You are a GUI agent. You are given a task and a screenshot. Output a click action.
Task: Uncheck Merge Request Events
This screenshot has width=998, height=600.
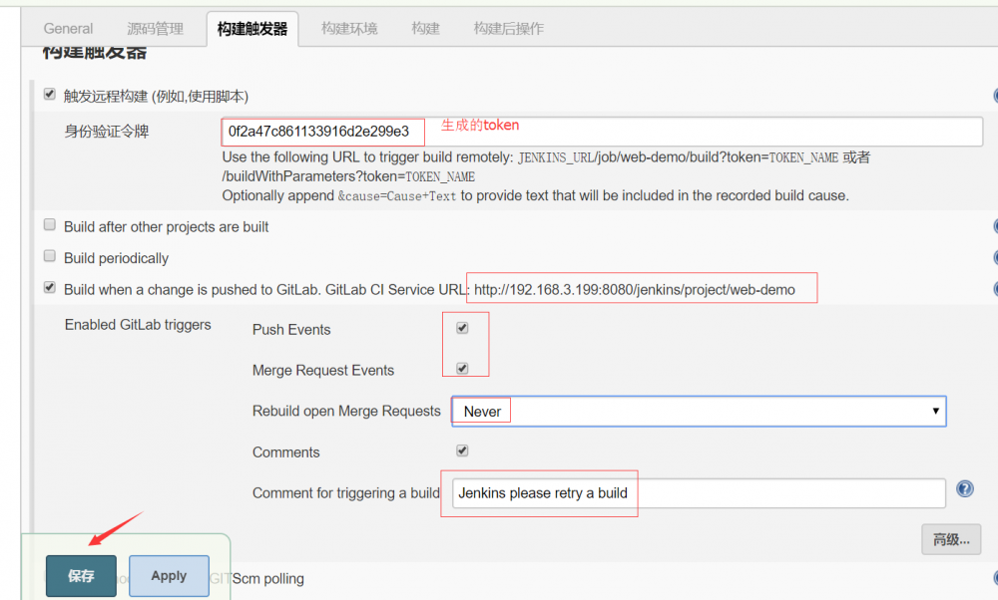[x=462, y=368]
